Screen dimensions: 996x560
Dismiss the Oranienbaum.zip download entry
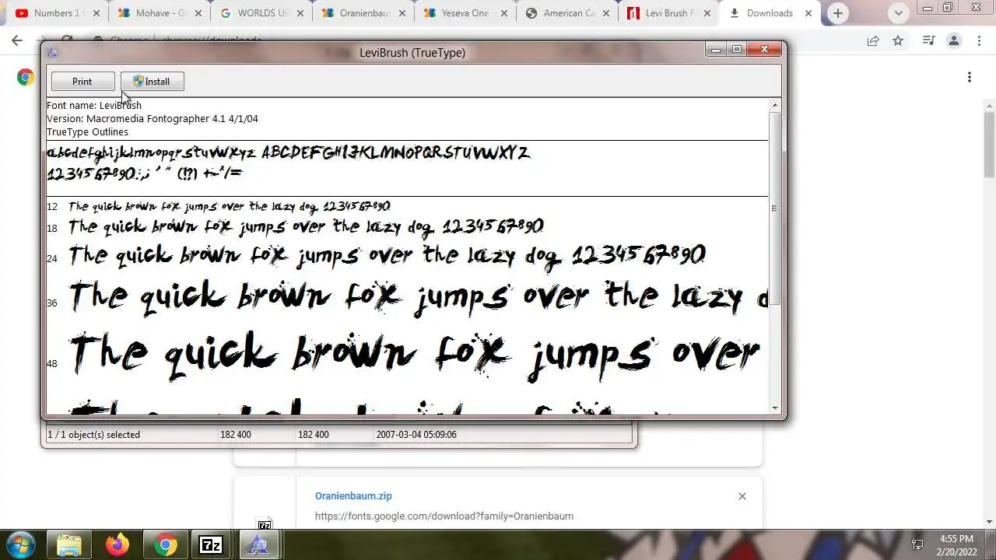point(742,496)
